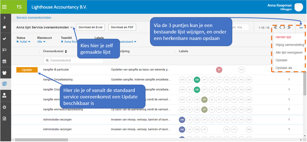Viewport: 307px width, 142px height.
Task: Choose Opslaan als from the menu
Action: [x=284, y=68]
